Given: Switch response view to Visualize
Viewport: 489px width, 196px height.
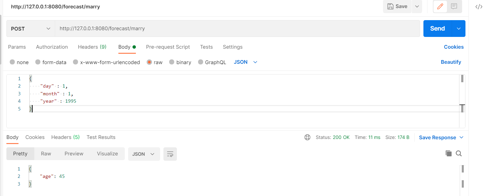Looking at the screenshot, I should (x=107, y=154).
